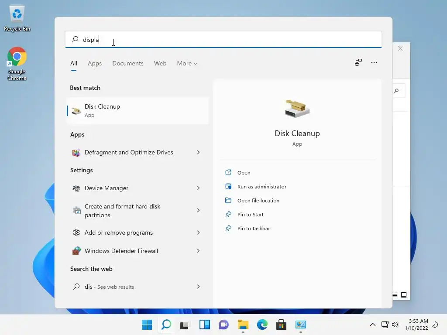
Task: Launch Google Chrome from desktop icon
Action: (17, 64)
